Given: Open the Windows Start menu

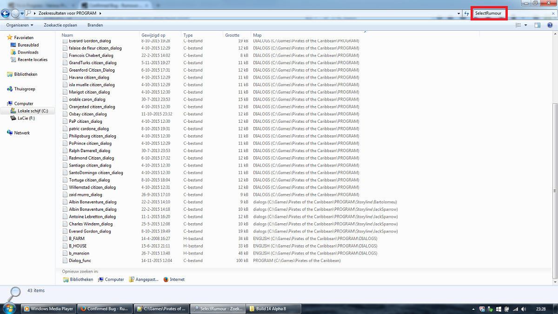Looking at the screenshot, I should click(x=10, y=308).
